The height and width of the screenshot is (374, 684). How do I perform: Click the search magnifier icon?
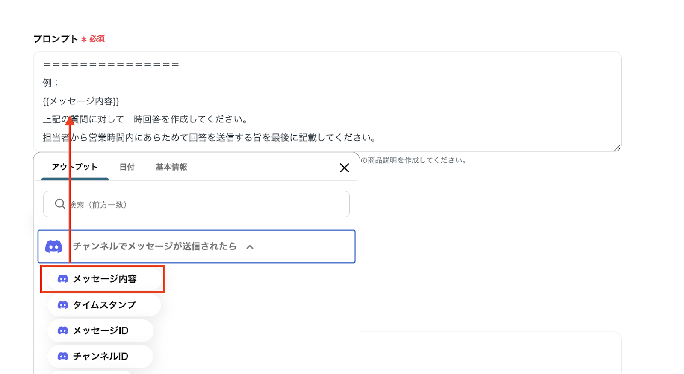pos(60,204)
